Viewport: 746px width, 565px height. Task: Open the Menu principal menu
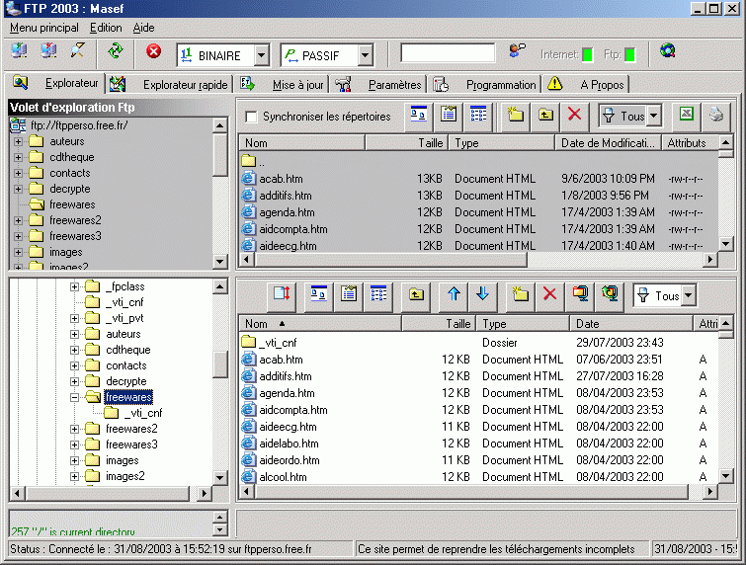pyautogui.click(x=44, y=28)
